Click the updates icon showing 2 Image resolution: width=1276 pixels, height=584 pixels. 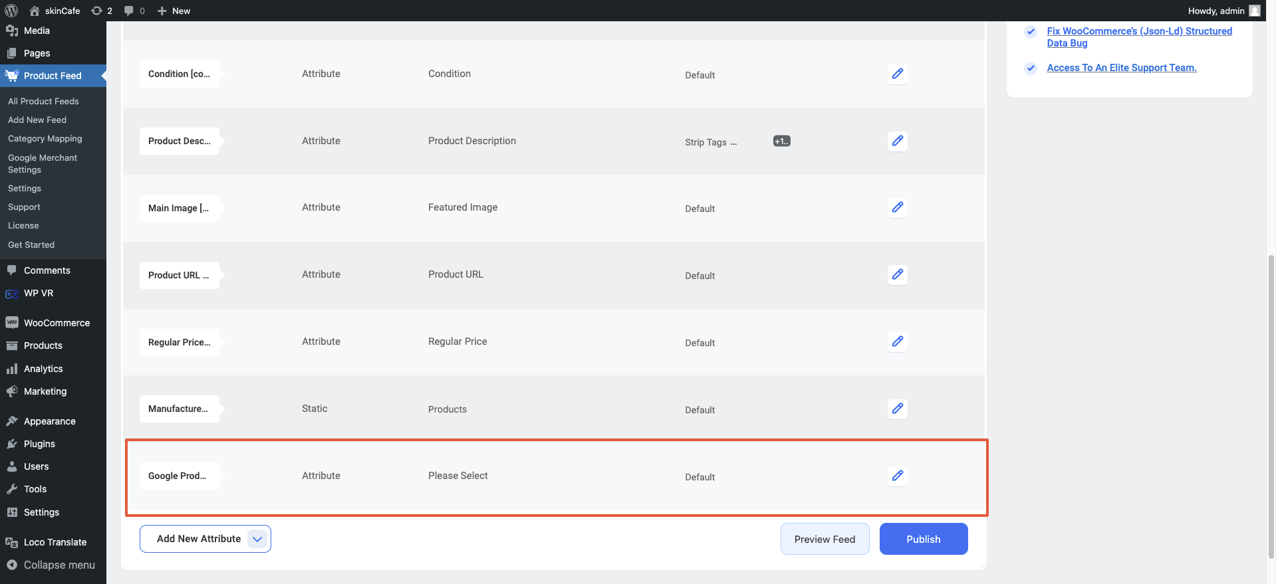coord(102,11)
